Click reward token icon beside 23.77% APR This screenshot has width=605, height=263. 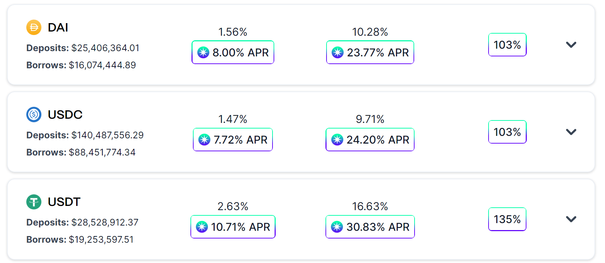click(x=337, y=53)
